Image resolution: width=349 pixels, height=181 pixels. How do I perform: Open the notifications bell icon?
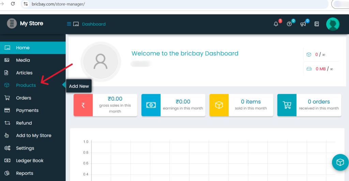pyautogui.click(x=276, y=24)
